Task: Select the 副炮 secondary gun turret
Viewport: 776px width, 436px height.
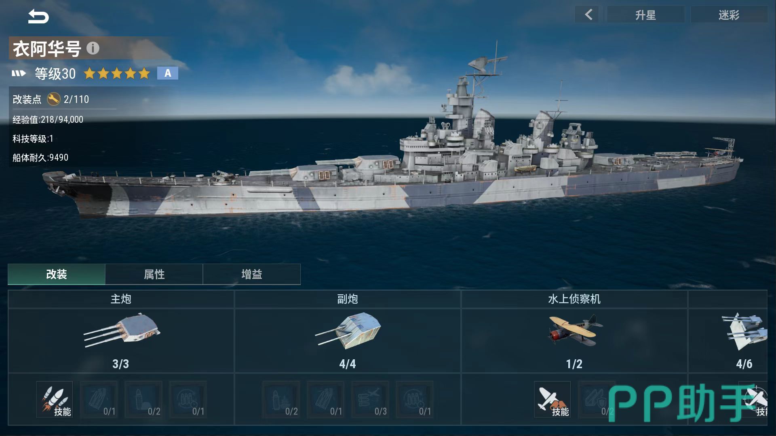Action: coord(348,330)
